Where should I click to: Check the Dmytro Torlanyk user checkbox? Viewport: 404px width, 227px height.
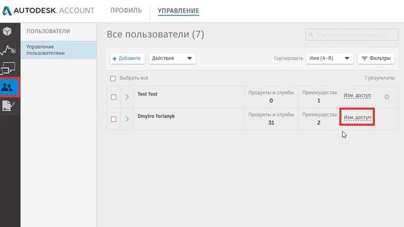click(114, 119)
